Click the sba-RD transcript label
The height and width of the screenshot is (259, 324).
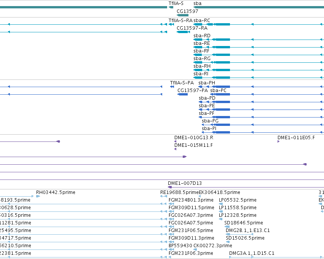[x=202, y=36]
